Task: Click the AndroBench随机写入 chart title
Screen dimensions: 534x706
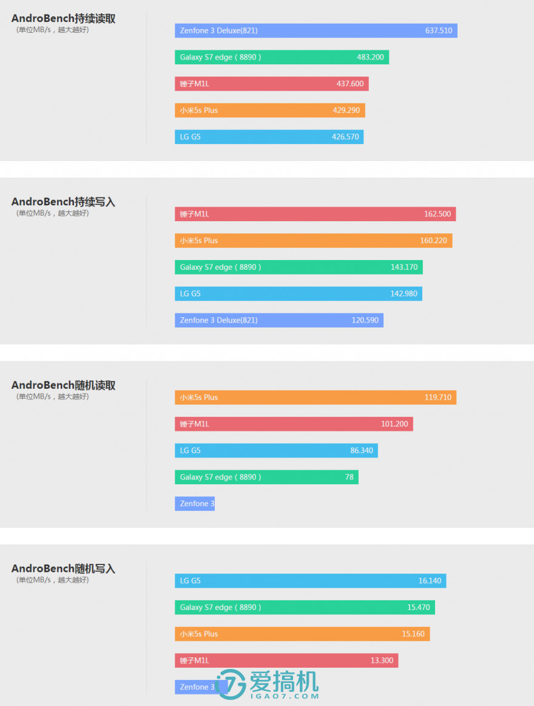Action: coord(63,569)
